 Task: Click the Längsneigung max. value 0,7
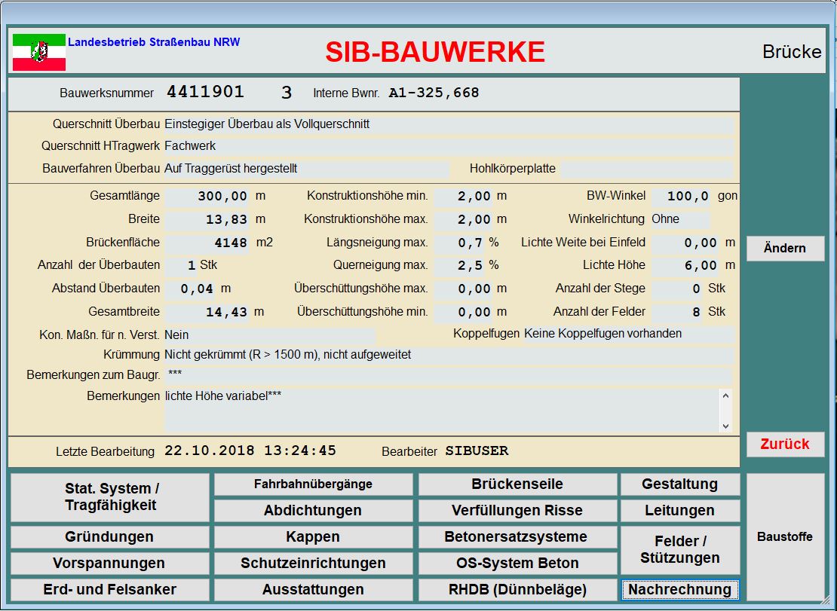click(x=460, y=243)
